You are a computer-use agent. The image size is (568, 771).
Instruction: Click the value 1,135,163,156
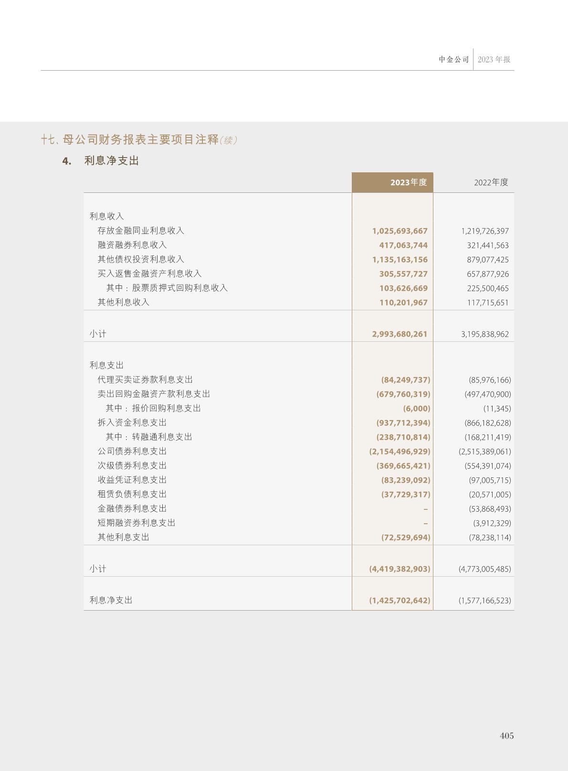pyautogui.click(x=400, y=260)
